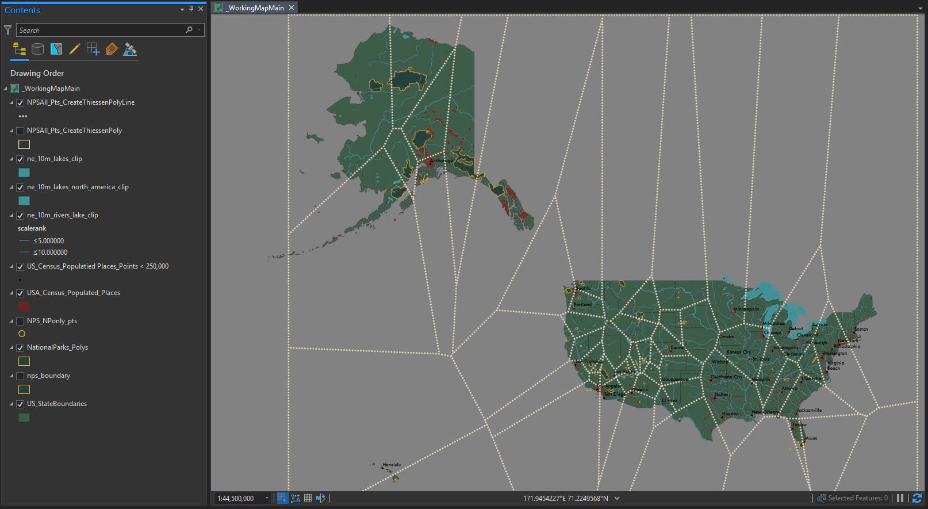Click the Selected Features: 0 text

tap(858, 498)
